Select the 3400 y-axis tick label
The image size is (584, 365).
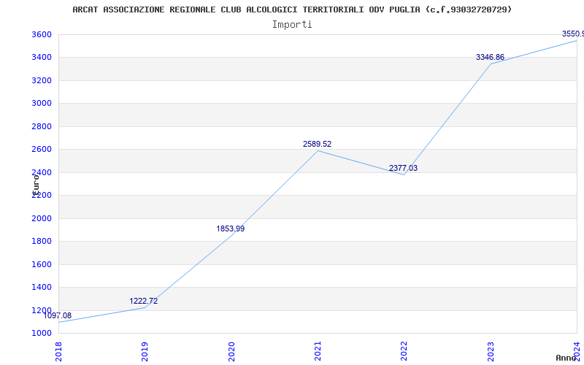pyautogui.click(x=42, y=58)
